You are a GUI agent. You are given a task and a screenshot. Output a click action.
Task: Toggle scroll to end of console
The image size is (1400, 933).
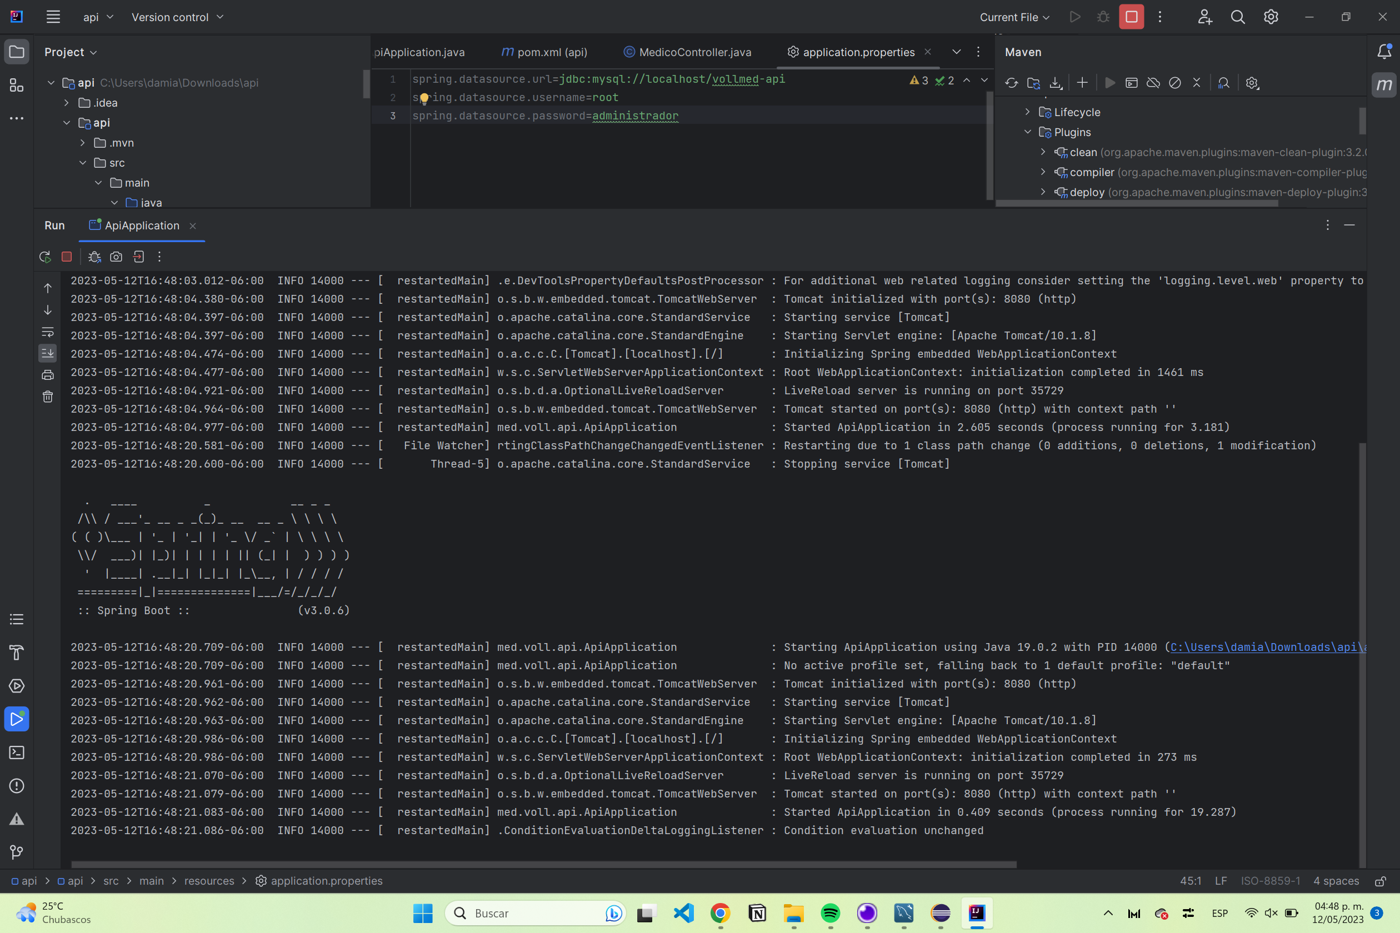(48, 353)
